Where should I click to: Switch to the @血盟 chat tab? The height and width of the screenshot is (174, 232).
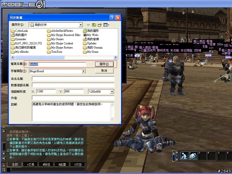[x=62, y=164]
